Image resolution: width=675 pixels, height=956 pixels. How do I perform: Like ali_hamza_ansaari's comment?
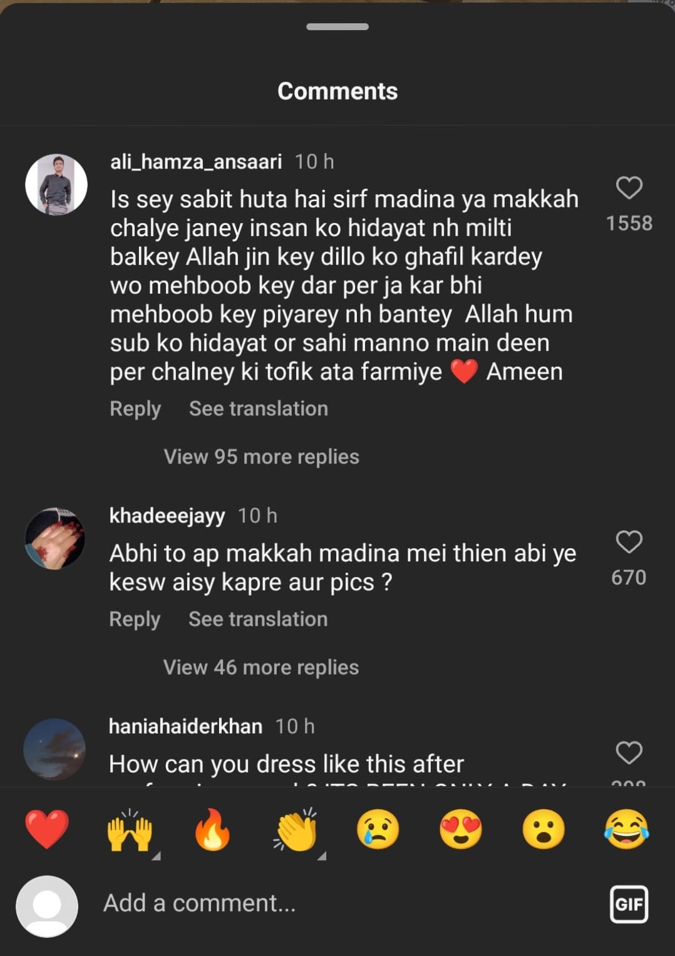(629, 188)
